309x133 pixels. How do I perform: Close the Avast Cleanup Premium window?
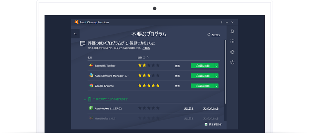coord(232,22)
